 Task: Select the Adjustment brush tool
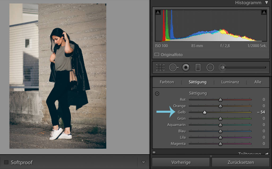click(222, 67)
